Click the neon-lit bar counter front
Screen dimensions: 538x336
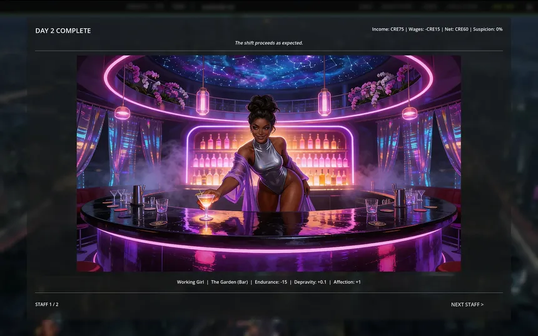point(269,253)
